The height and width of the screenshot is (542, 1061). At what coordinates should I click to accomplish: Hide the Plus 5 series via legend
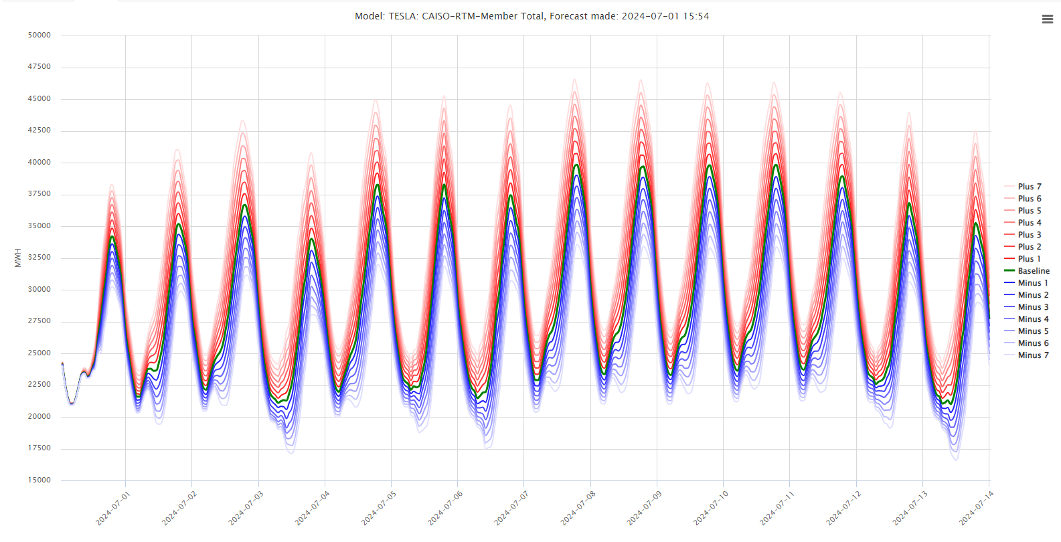(x=1023, y=211)
